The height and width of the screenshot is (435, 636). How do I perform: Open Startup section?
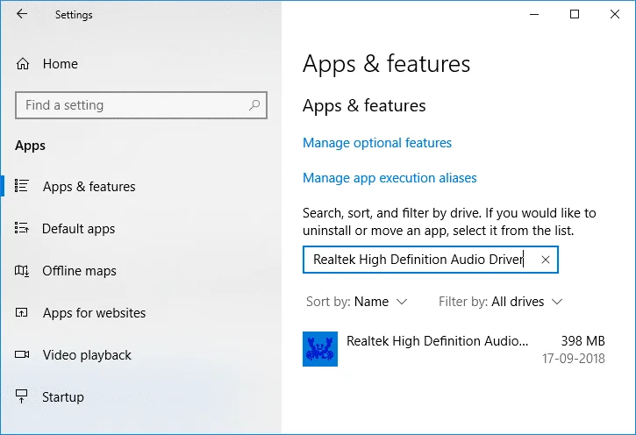[63, 397]
